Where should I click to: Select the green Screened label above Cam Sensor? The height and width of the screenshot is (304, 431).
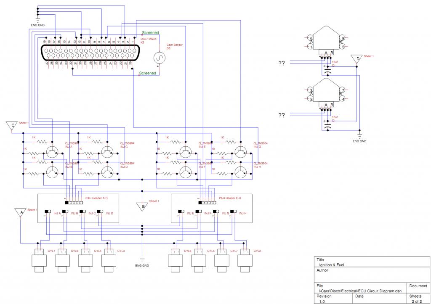(x=150, y=32)
